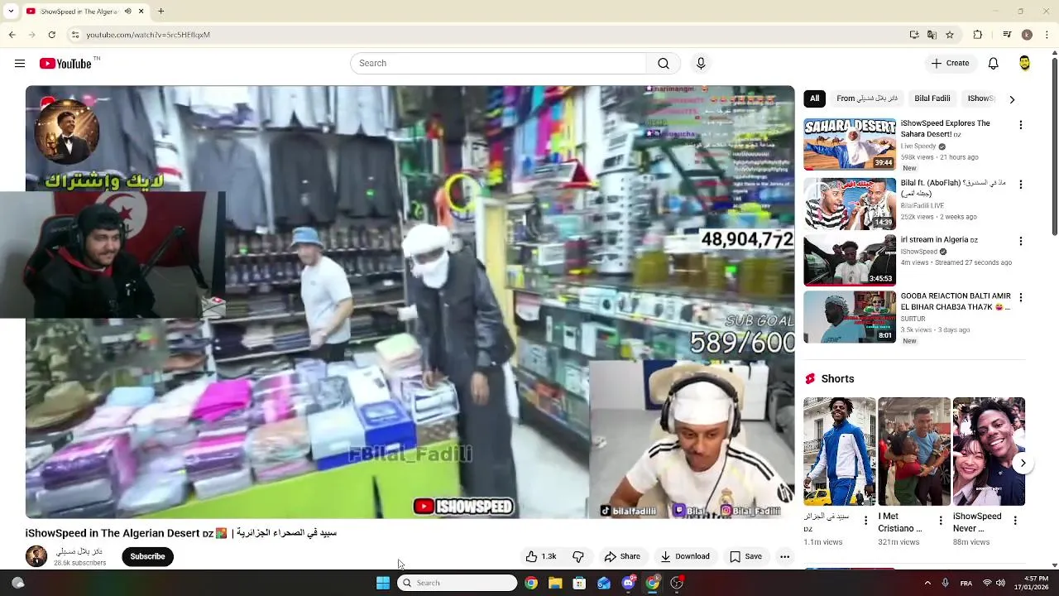Open more actions ellipsis below the video
Viewport: 1059px width, 596px height.
coord(784,557)
